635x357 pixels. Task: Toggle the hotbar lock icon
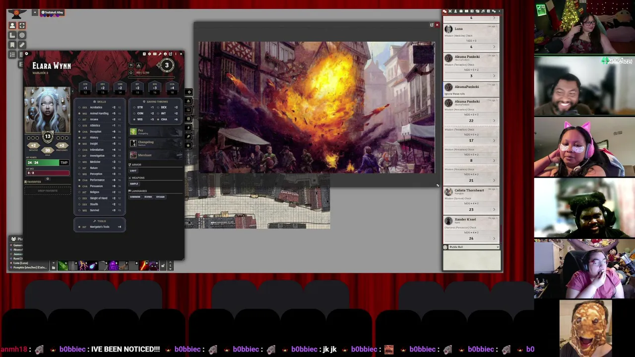click(x=163, y=266)
